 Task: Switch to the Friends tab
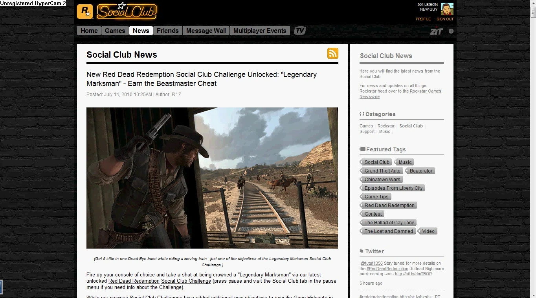coord(168,31)
